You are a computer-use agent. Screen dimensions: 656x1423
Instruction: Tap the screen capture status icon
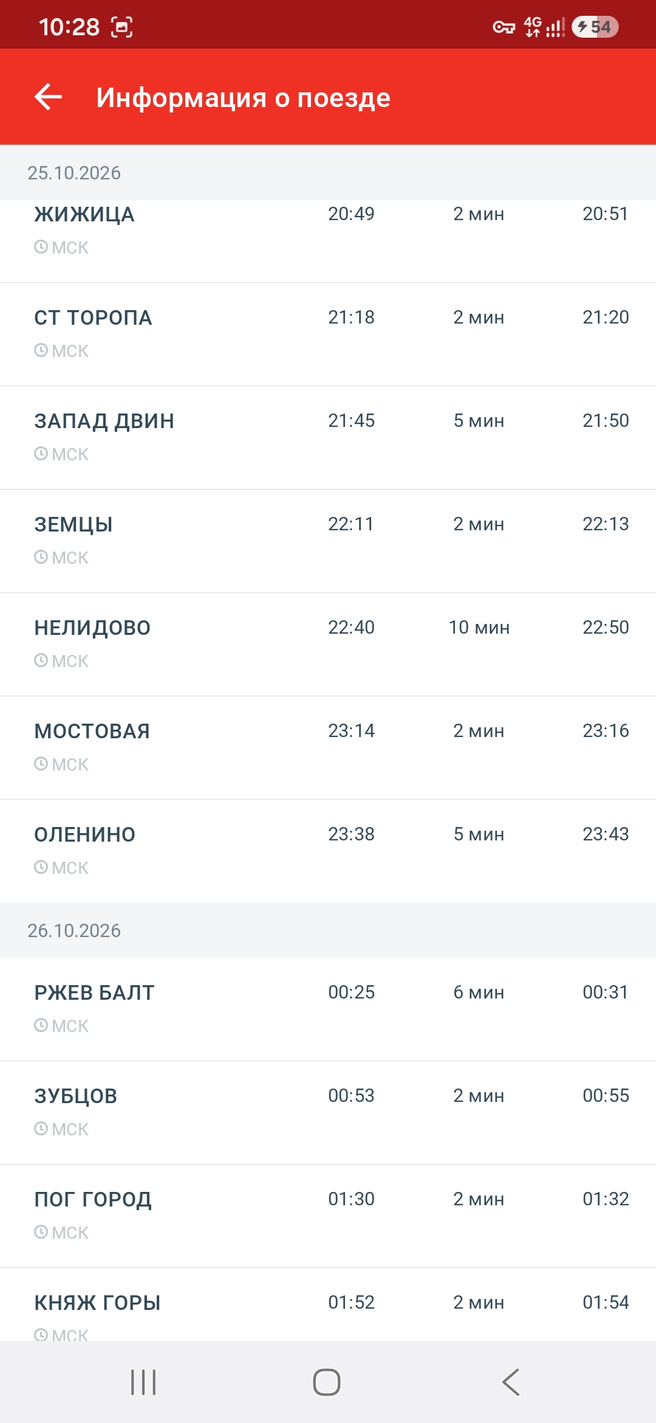click(122, 27)
